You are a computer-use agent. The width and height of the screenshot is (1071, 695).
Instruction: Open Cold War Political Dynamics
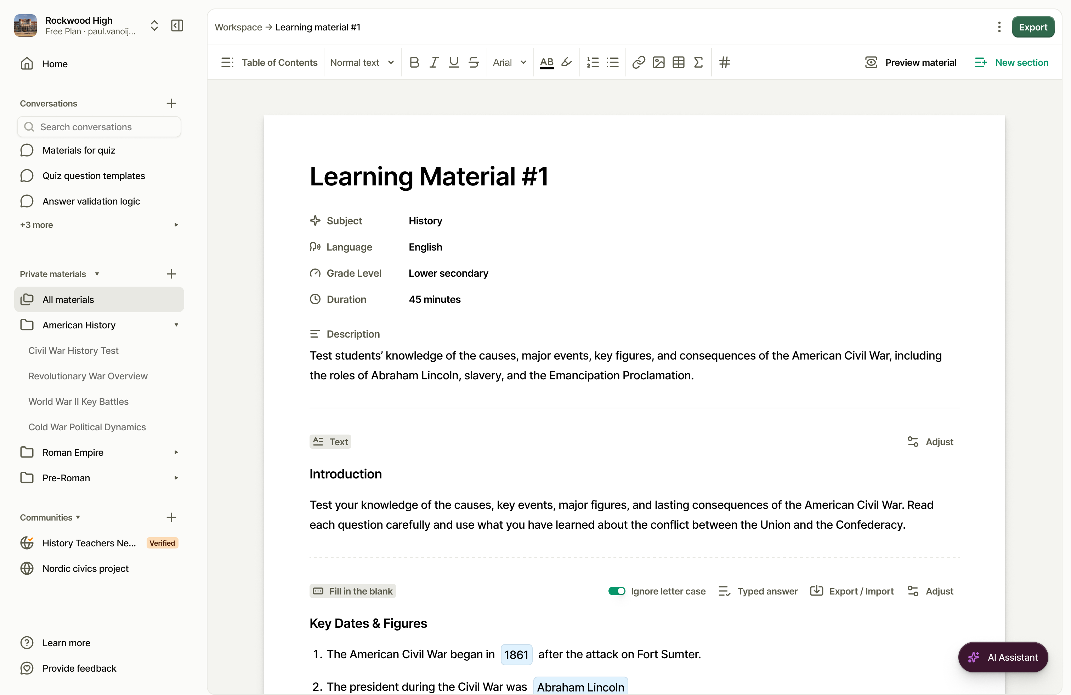[x=87, y=427]
